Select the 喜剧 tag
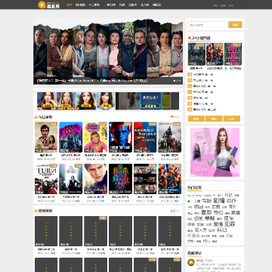This screenshot has width=272, height=272. tap(206, 212)
